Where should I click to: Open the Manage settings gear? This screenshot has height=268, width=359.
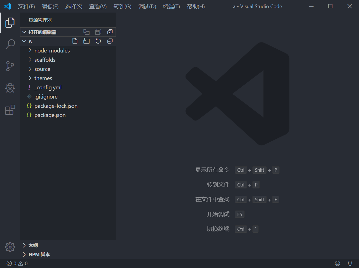click(x=10, y=247)
